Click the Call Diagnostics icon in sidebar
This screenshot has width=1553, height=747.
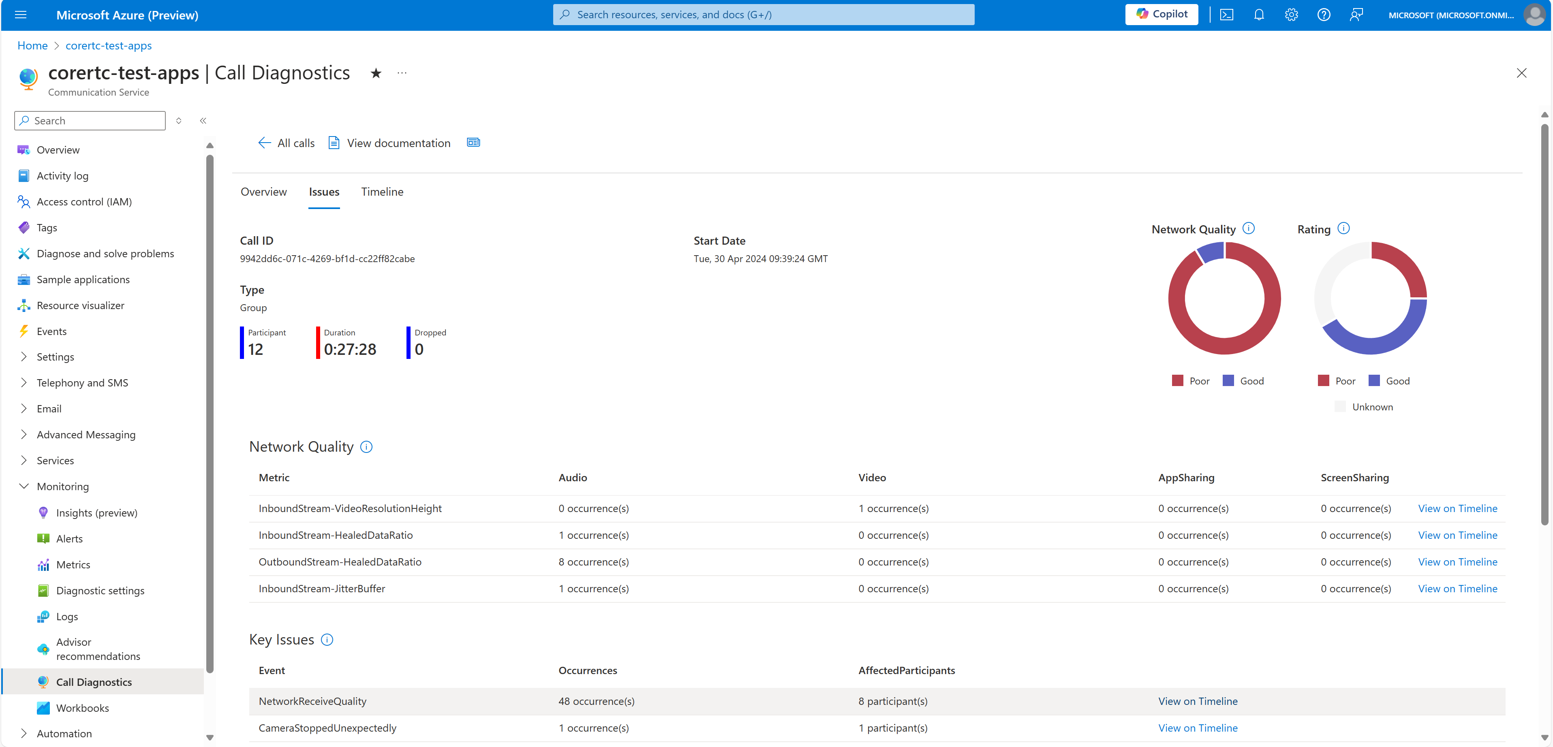tap(42, 682)
